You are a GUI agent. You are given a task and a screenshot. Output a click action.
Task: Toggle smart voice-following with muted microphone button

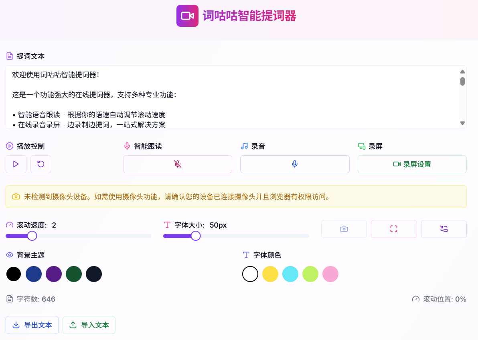[177, 164]
